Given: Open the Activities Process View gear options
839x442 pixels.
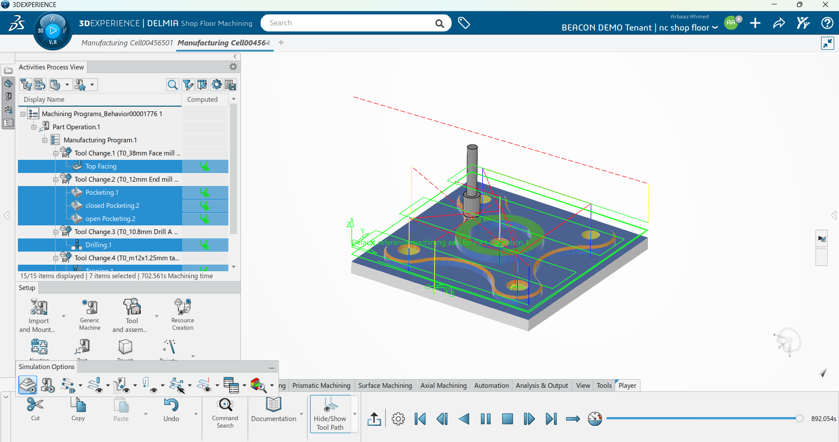Looking at the screenshot, I should click(x=233, y=67).
